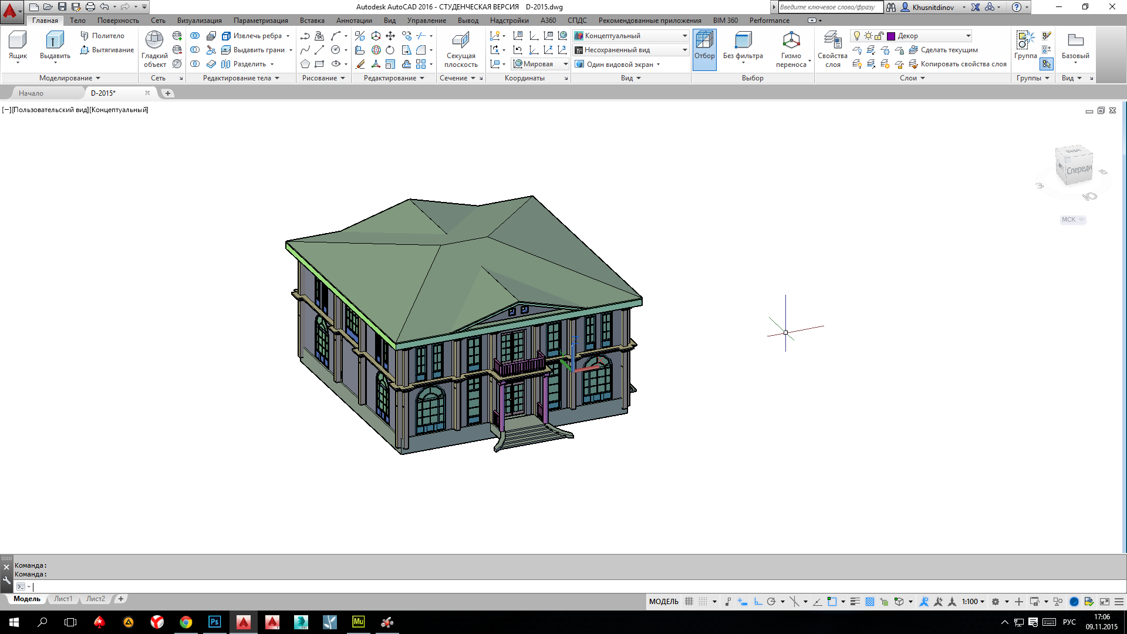The height and width of the screenshot is (634, 1127).
Task: Click the Без фильтра selection filter
Action: [743, 46]
